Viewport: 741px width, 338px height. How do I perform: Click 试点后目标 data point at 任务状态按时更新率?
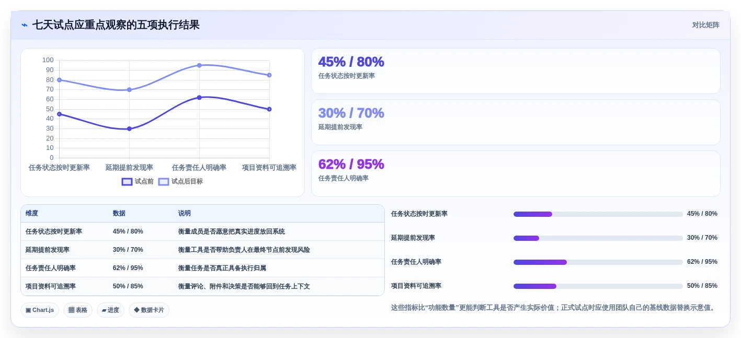click(x=59, y=80)
